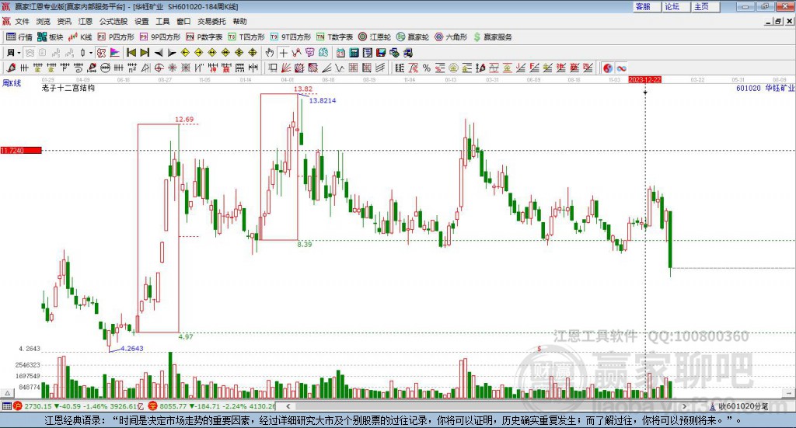
Task: Expand the 周 period dropdown
Action: [x=19, y=53]
